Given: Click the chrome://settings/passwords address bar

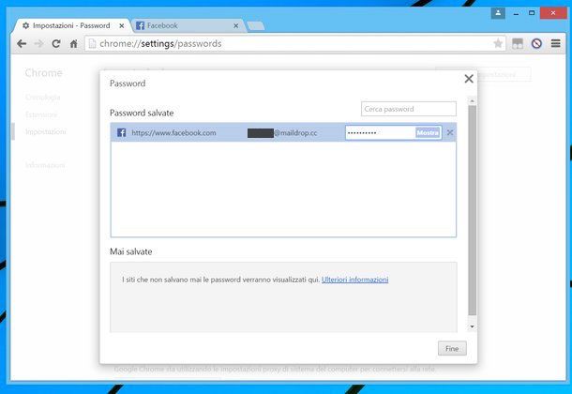Looking at the screenshot, I should click(x=295, y=44).
